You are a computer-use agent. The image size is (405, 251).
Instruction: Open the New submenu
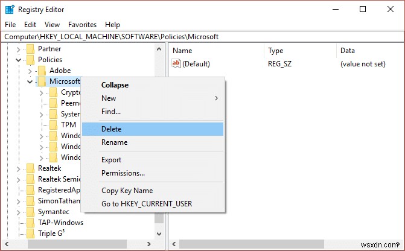[x=109, y=98]
